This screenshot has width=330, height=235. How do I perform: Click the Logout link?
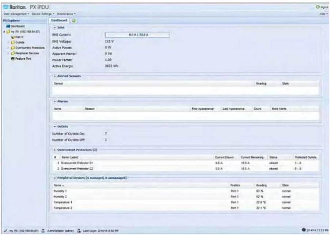click(324, 7)
